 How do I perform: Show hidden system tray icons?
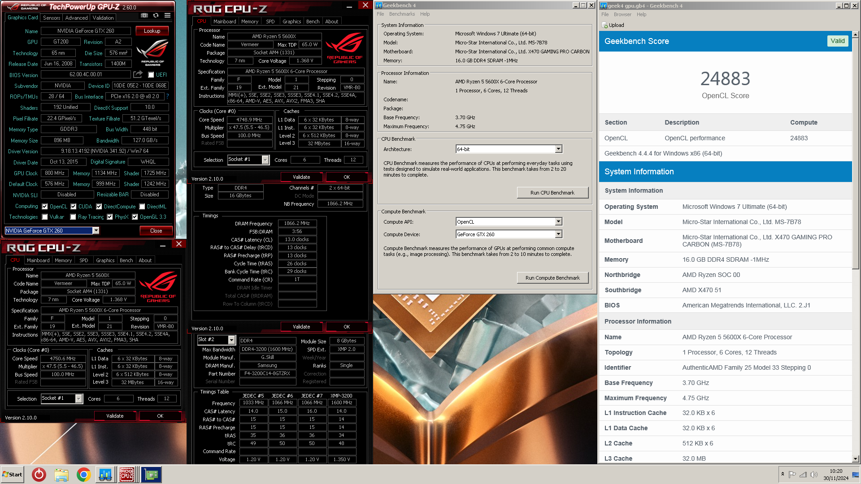[783, 474]
